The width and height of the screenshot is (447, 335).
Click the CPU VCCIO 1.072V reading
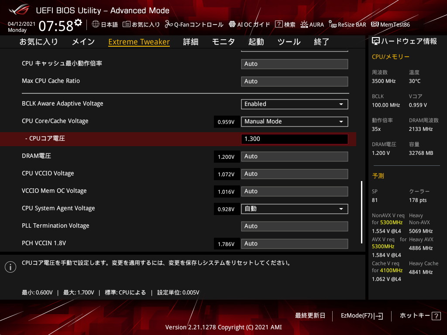(226, 174)
